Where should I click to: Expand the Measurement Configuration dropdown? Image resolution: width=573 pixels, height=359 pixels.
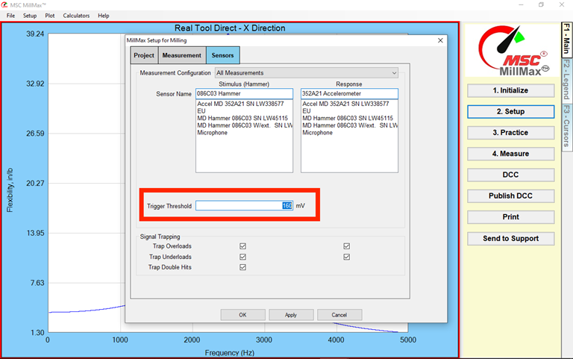[306, 72]
